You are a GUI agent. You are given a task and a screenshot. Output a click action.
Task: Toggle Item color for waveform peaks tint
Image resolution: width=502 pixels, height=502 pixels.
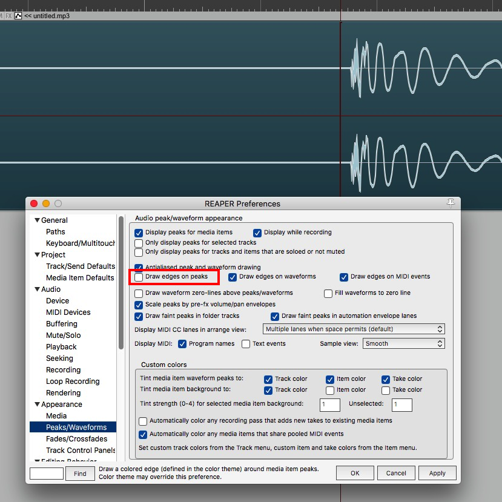[330, 380]
